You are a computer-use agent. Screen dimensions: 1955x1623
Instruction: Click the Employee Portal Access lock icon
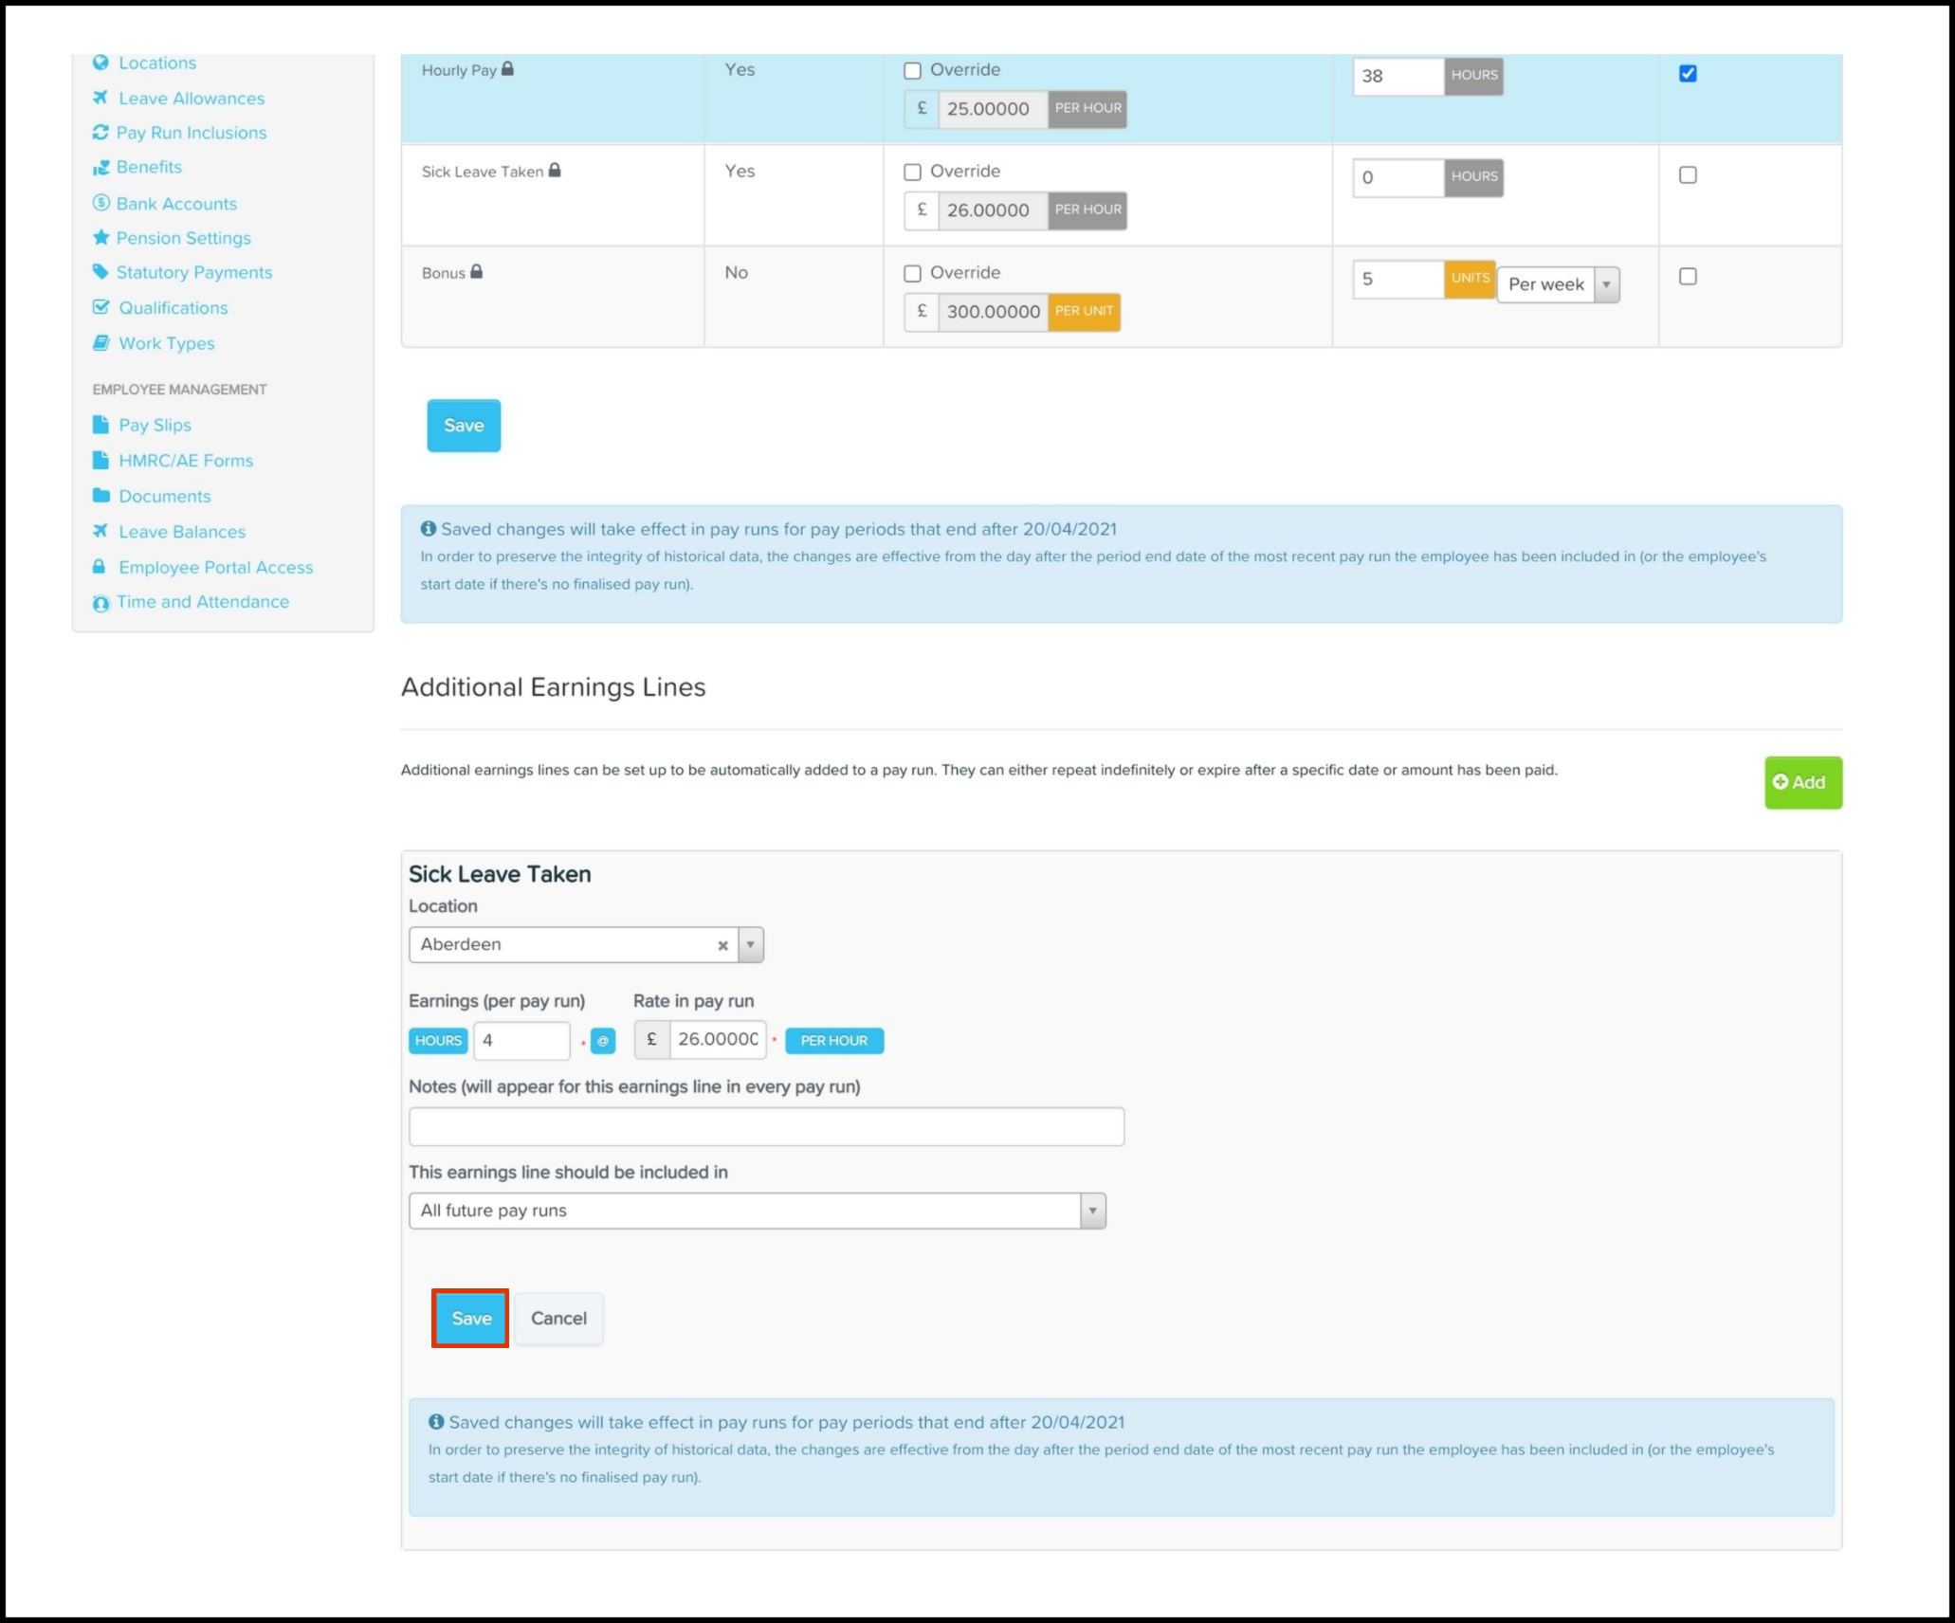coord(99,567)
